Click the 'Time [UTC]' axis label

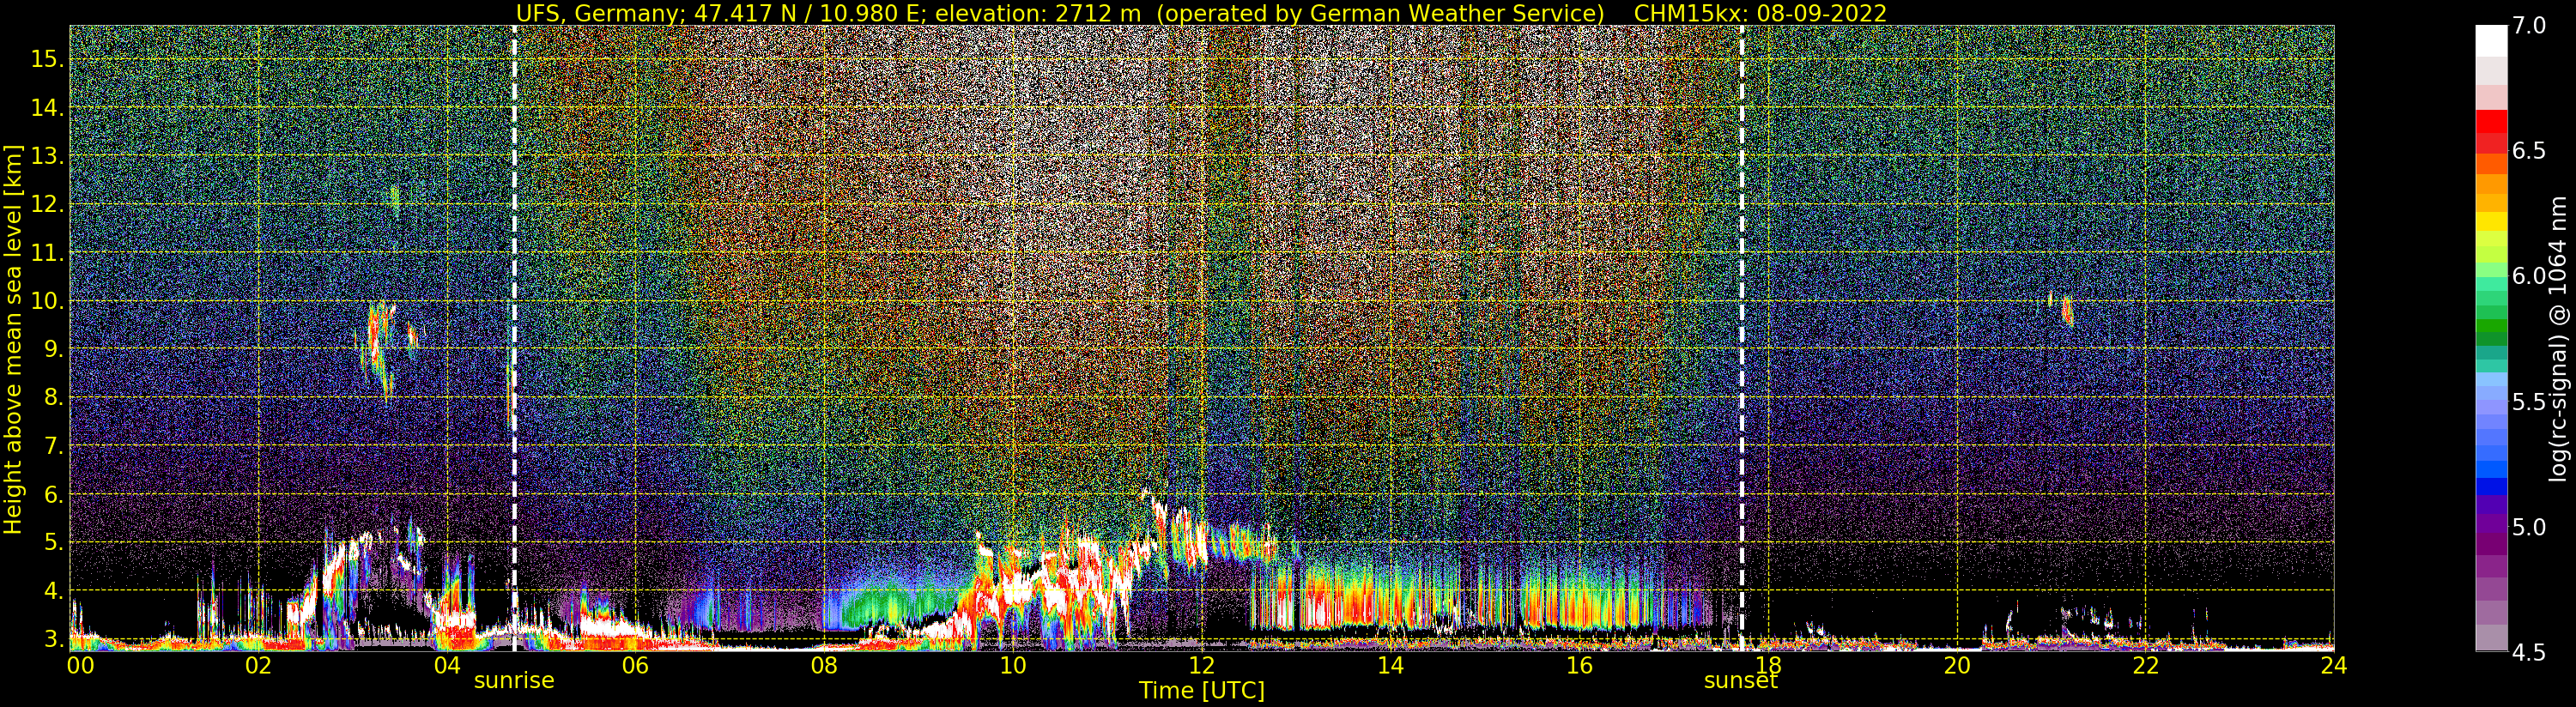[x=1202, y=691]
